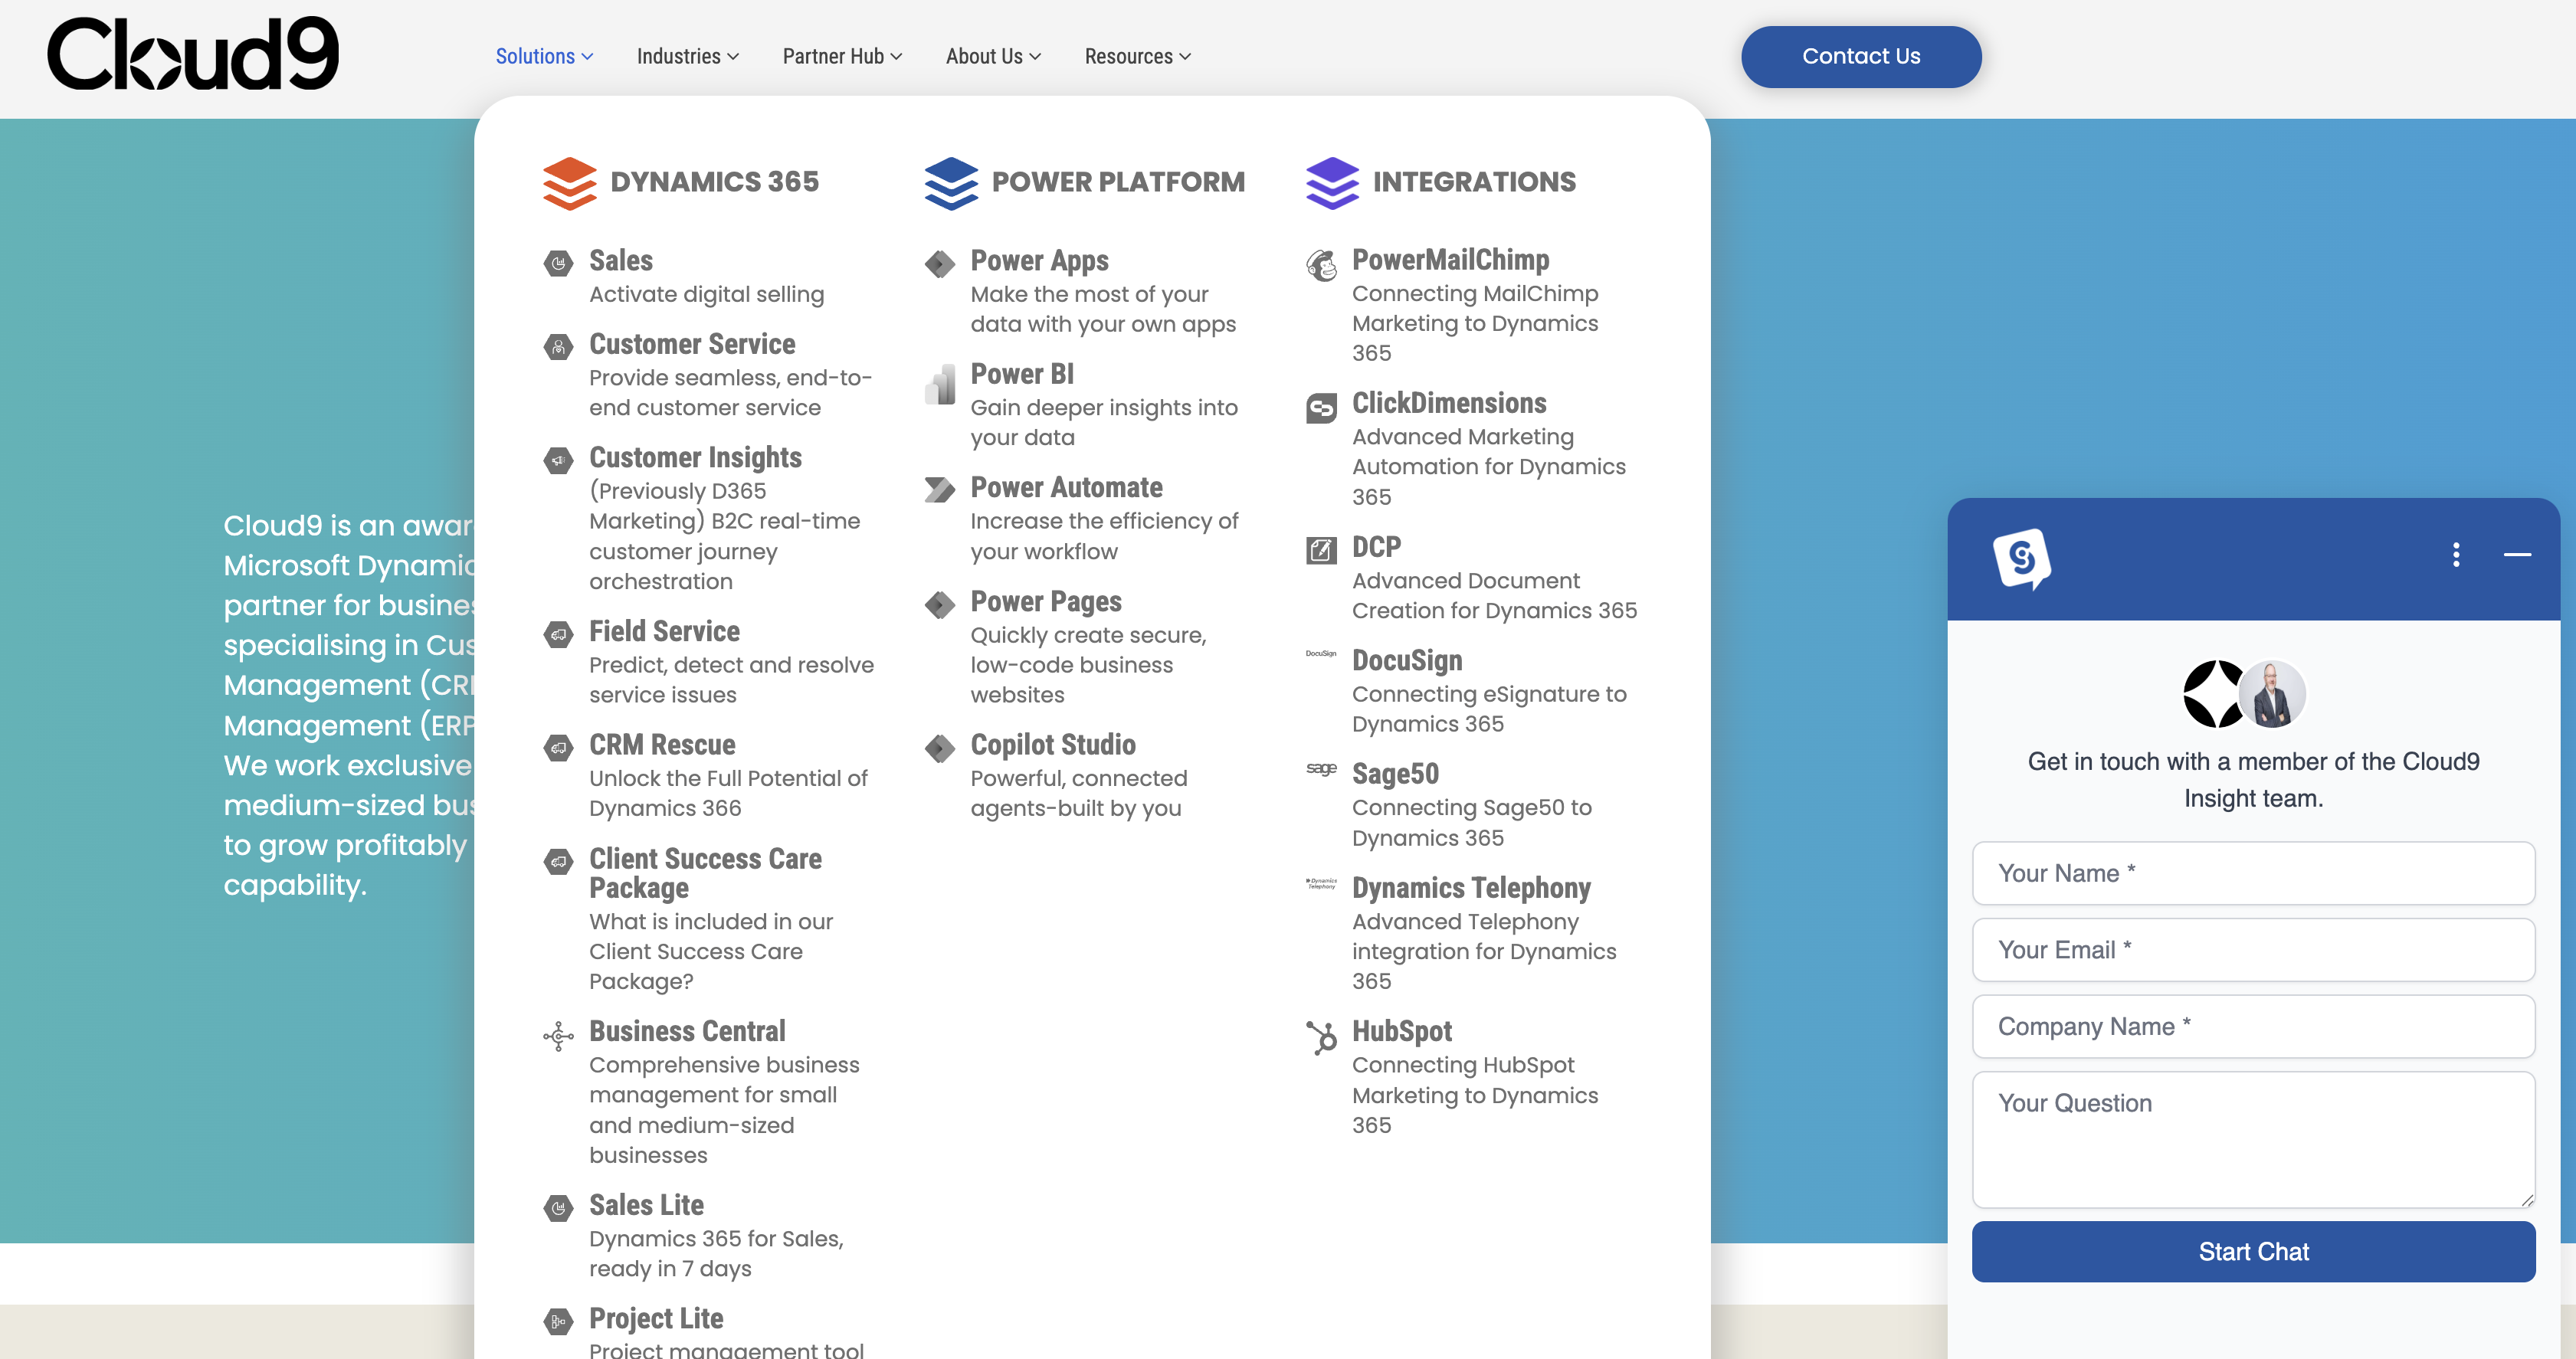Expand the Resources dropdown menu

pyautogui.click(x=1138, y=56)
